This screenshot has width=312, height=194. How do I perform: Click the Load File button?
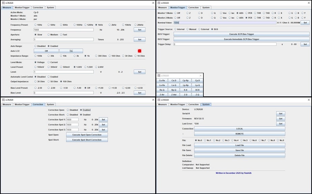[x=239, y=145]
